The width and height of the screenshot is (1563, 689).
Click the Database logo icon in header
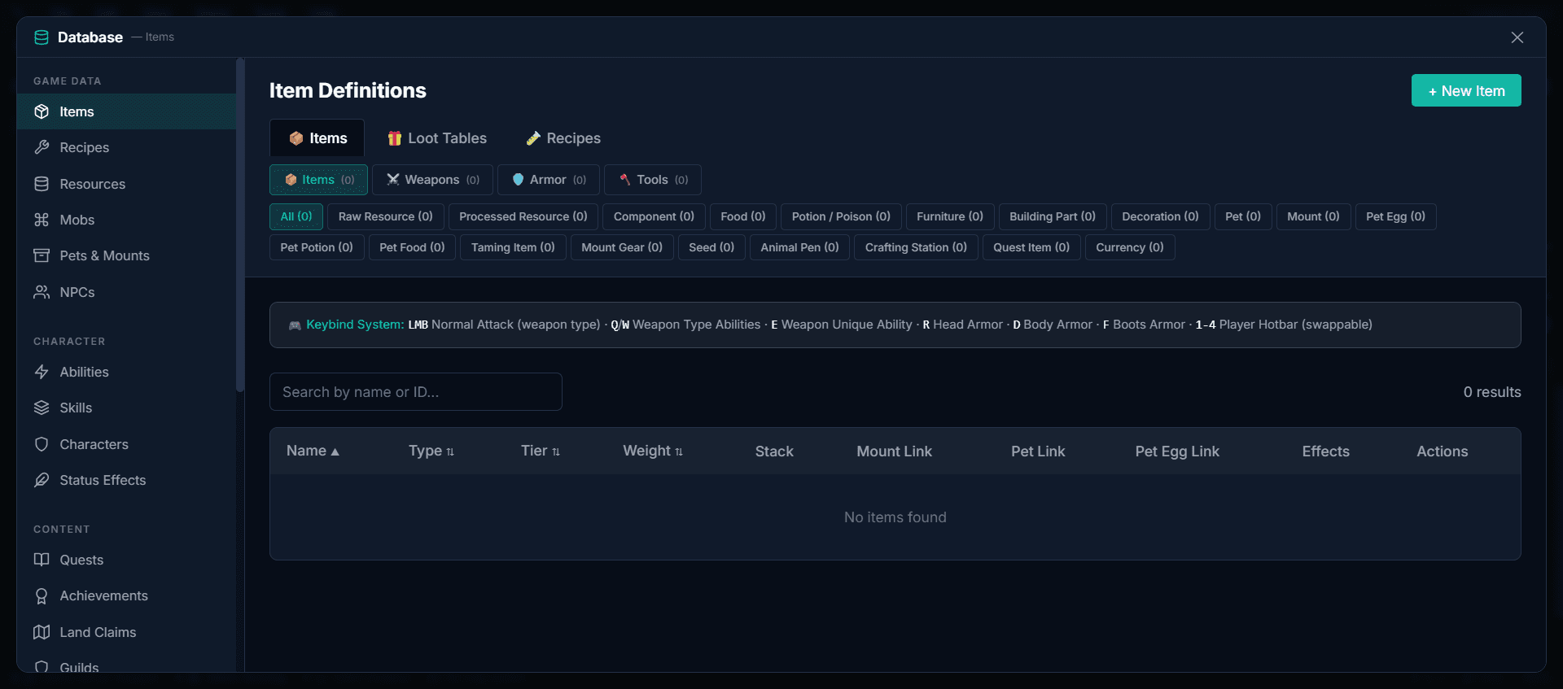[x=42, y=37]
